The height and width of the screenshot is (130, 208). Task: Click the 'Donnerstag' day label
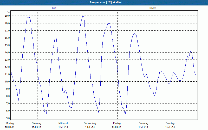(x=90, y=123)
